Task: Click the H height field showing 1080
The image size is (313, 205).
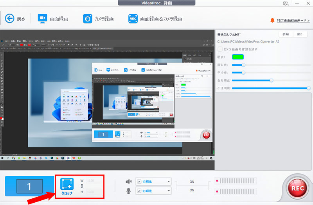Action: click(x=95, y=192)
